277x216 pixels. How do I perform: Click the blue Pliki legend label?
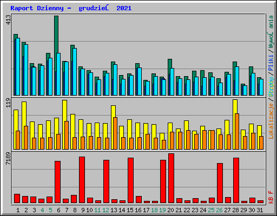pyautogui.click(x=271, y=63)
